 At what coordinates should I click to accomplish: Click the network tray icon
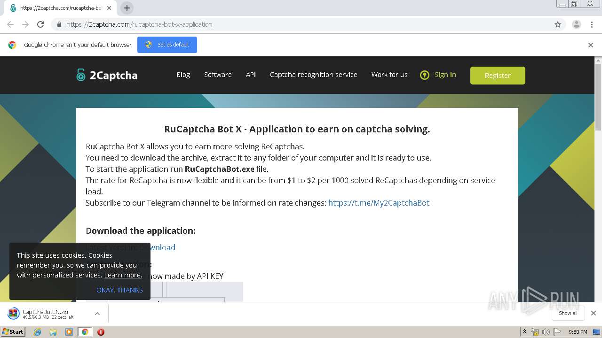point(534,332)
